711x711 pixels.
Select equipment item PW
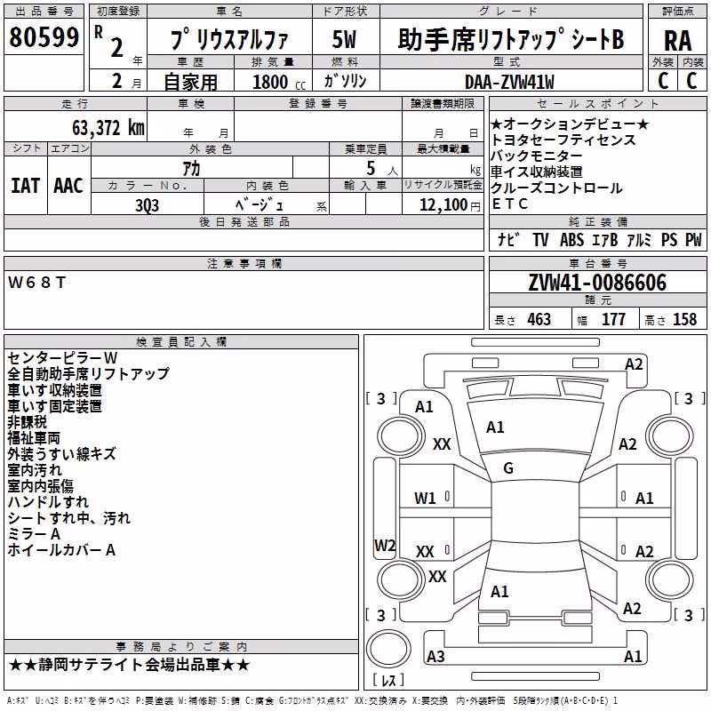point(693,239)
